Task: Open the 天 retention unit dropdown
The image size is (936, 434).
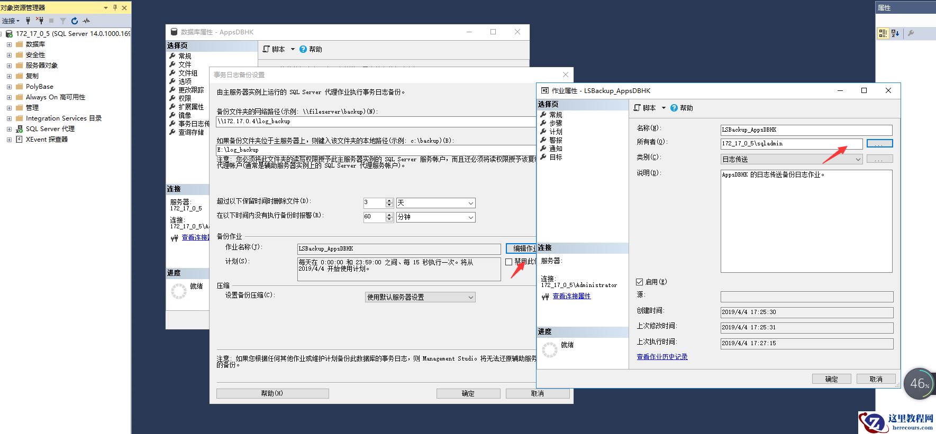Action: [x=470, y=203]
